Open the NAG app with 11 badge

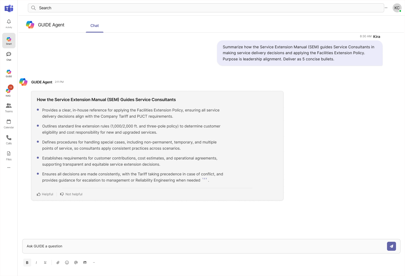click(x=9, y=91)
